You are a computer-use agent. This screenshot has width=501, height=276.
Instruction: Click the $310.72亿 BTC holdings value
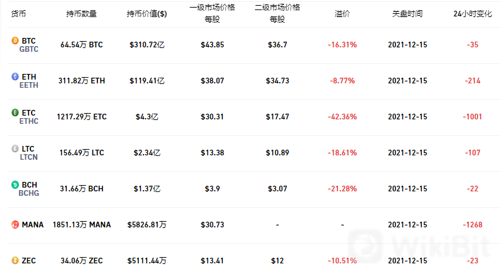147,45
